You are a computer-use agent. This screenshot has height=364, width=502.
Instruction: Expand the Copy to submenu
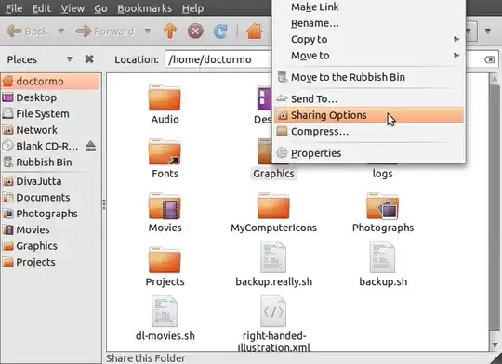pyautogui.click(x=368, y=39)
